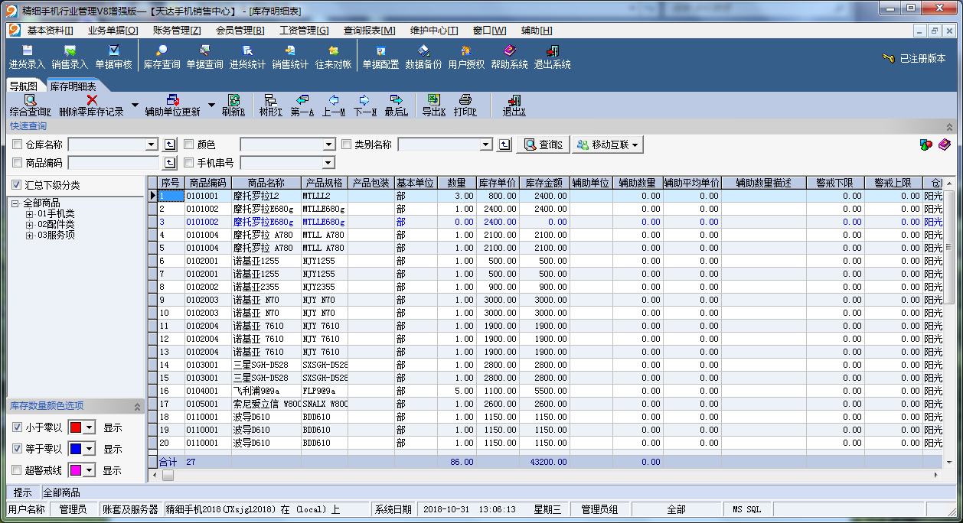Collapse the 全部商品 tree root

(x=15, y=203)
